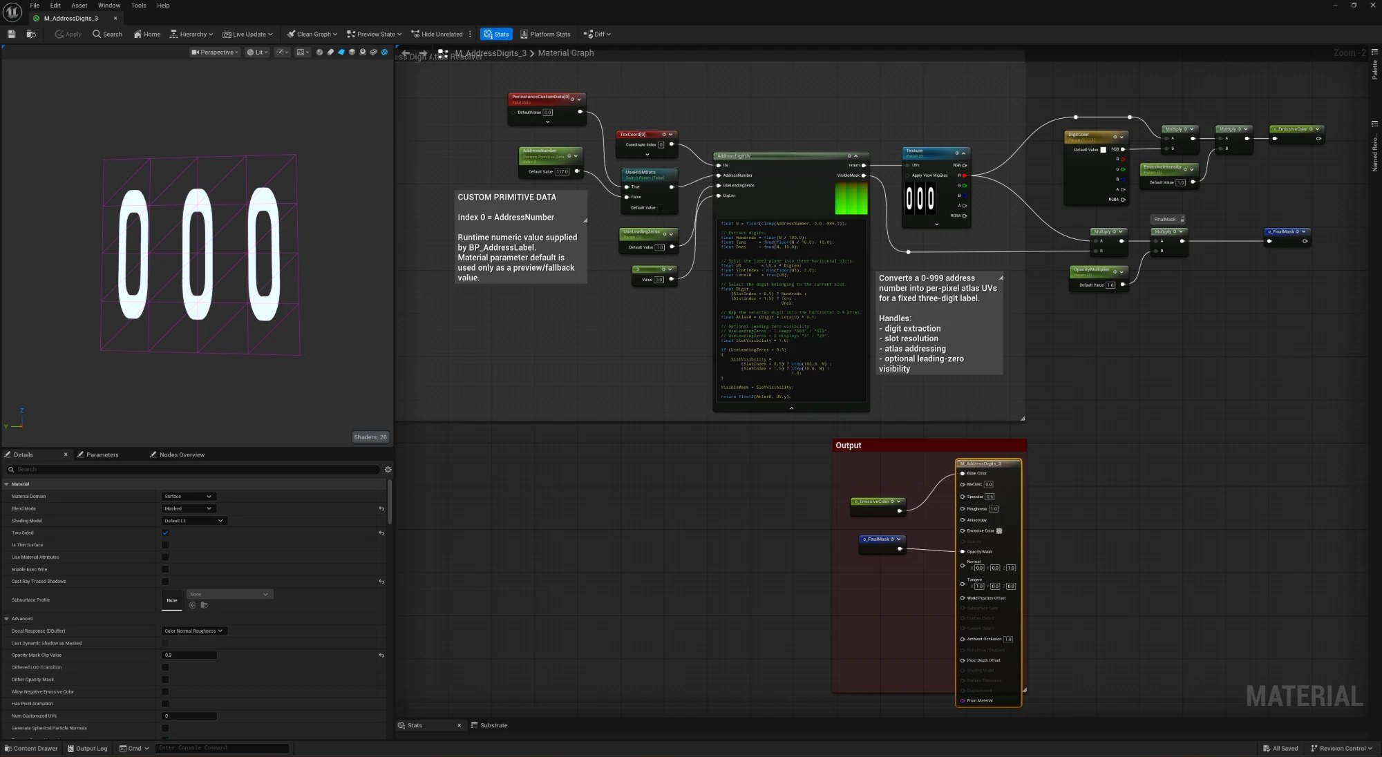The width and height of the screenshot is (1382, 757).
Task: Browse to Subsurface Profile asset in Content Browser
Action: pos(204,605)
